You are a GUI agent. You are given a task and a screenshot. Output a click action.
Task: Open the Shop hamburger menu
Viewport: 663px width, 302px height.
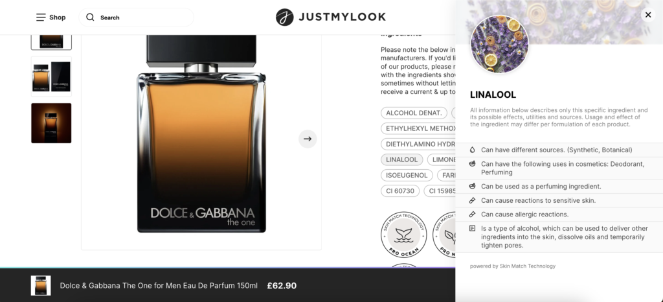[41, 17]
